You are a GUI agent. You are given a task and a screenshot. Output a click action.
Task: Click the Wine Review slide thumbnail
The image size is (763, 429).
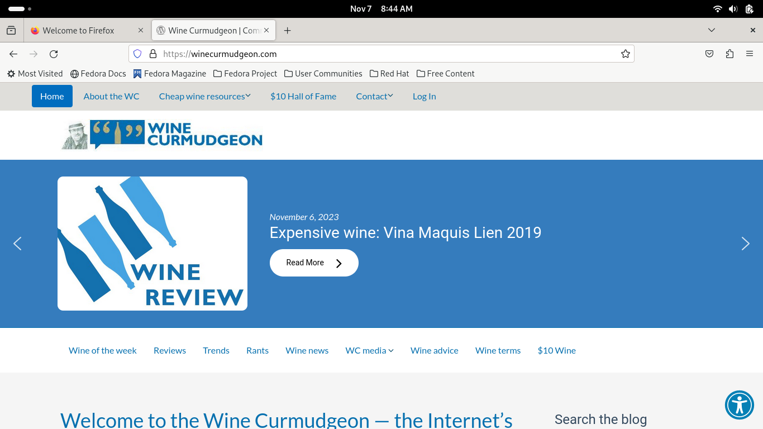[x=152, y=244]
